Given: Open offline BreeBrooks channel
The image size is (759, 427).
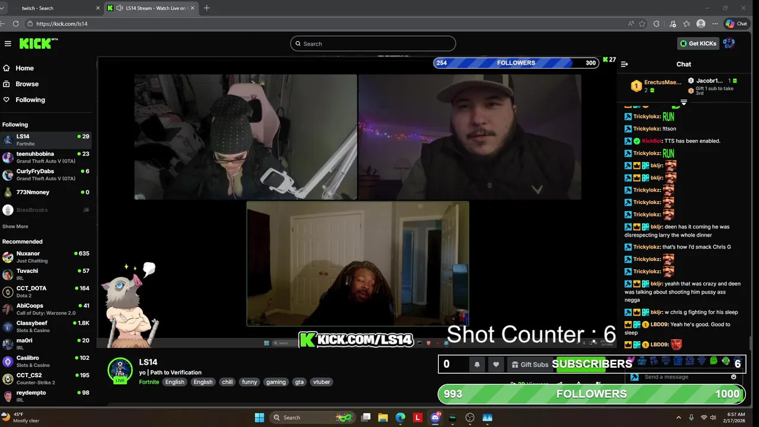Looking at the screenshot, I should pyautogui.click(x=46, y=210).
